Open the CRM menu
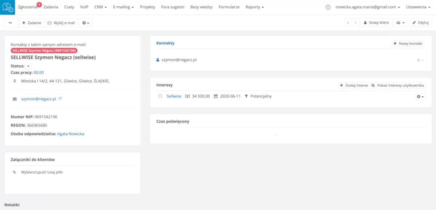 coord(100,7)
